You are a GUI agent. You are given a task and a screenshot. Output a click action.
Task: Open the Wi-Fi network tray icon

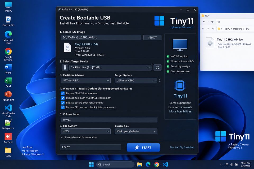[227, 165]
